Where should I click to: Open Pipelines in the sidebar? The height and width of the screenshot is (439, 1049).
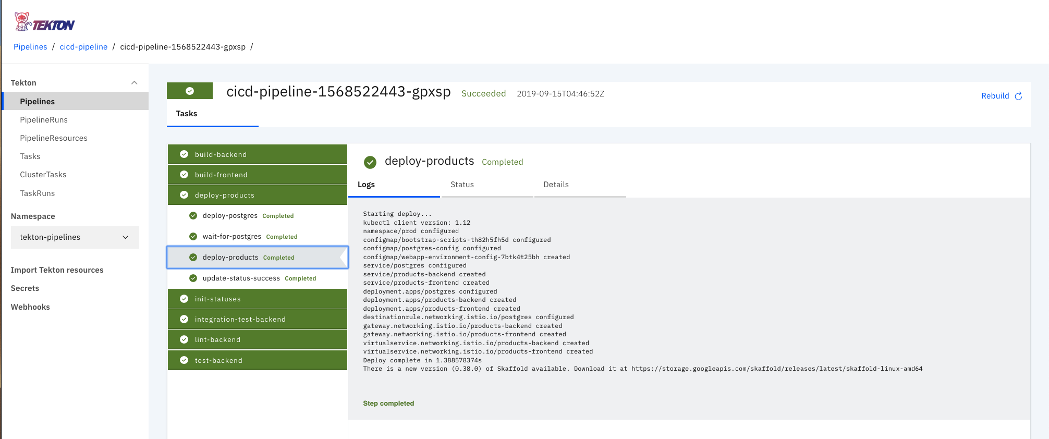[x=76, y=101]
